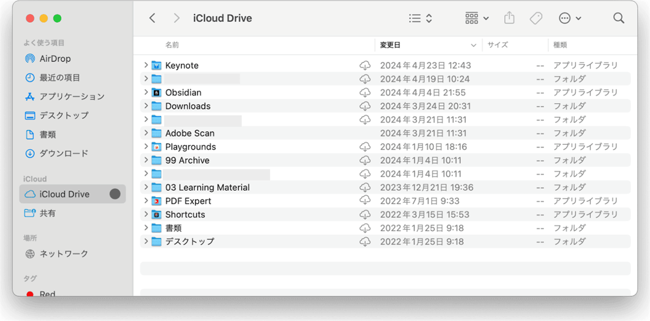Click the Back navigation arrow
This screenshot has height=321, width=650.
point(152,18)
